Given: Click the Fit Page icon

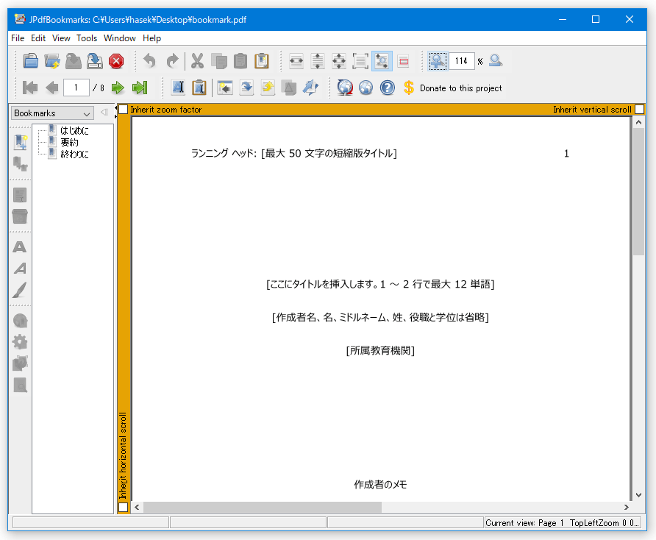Looking at the screenshot, I should coord(339,61).
